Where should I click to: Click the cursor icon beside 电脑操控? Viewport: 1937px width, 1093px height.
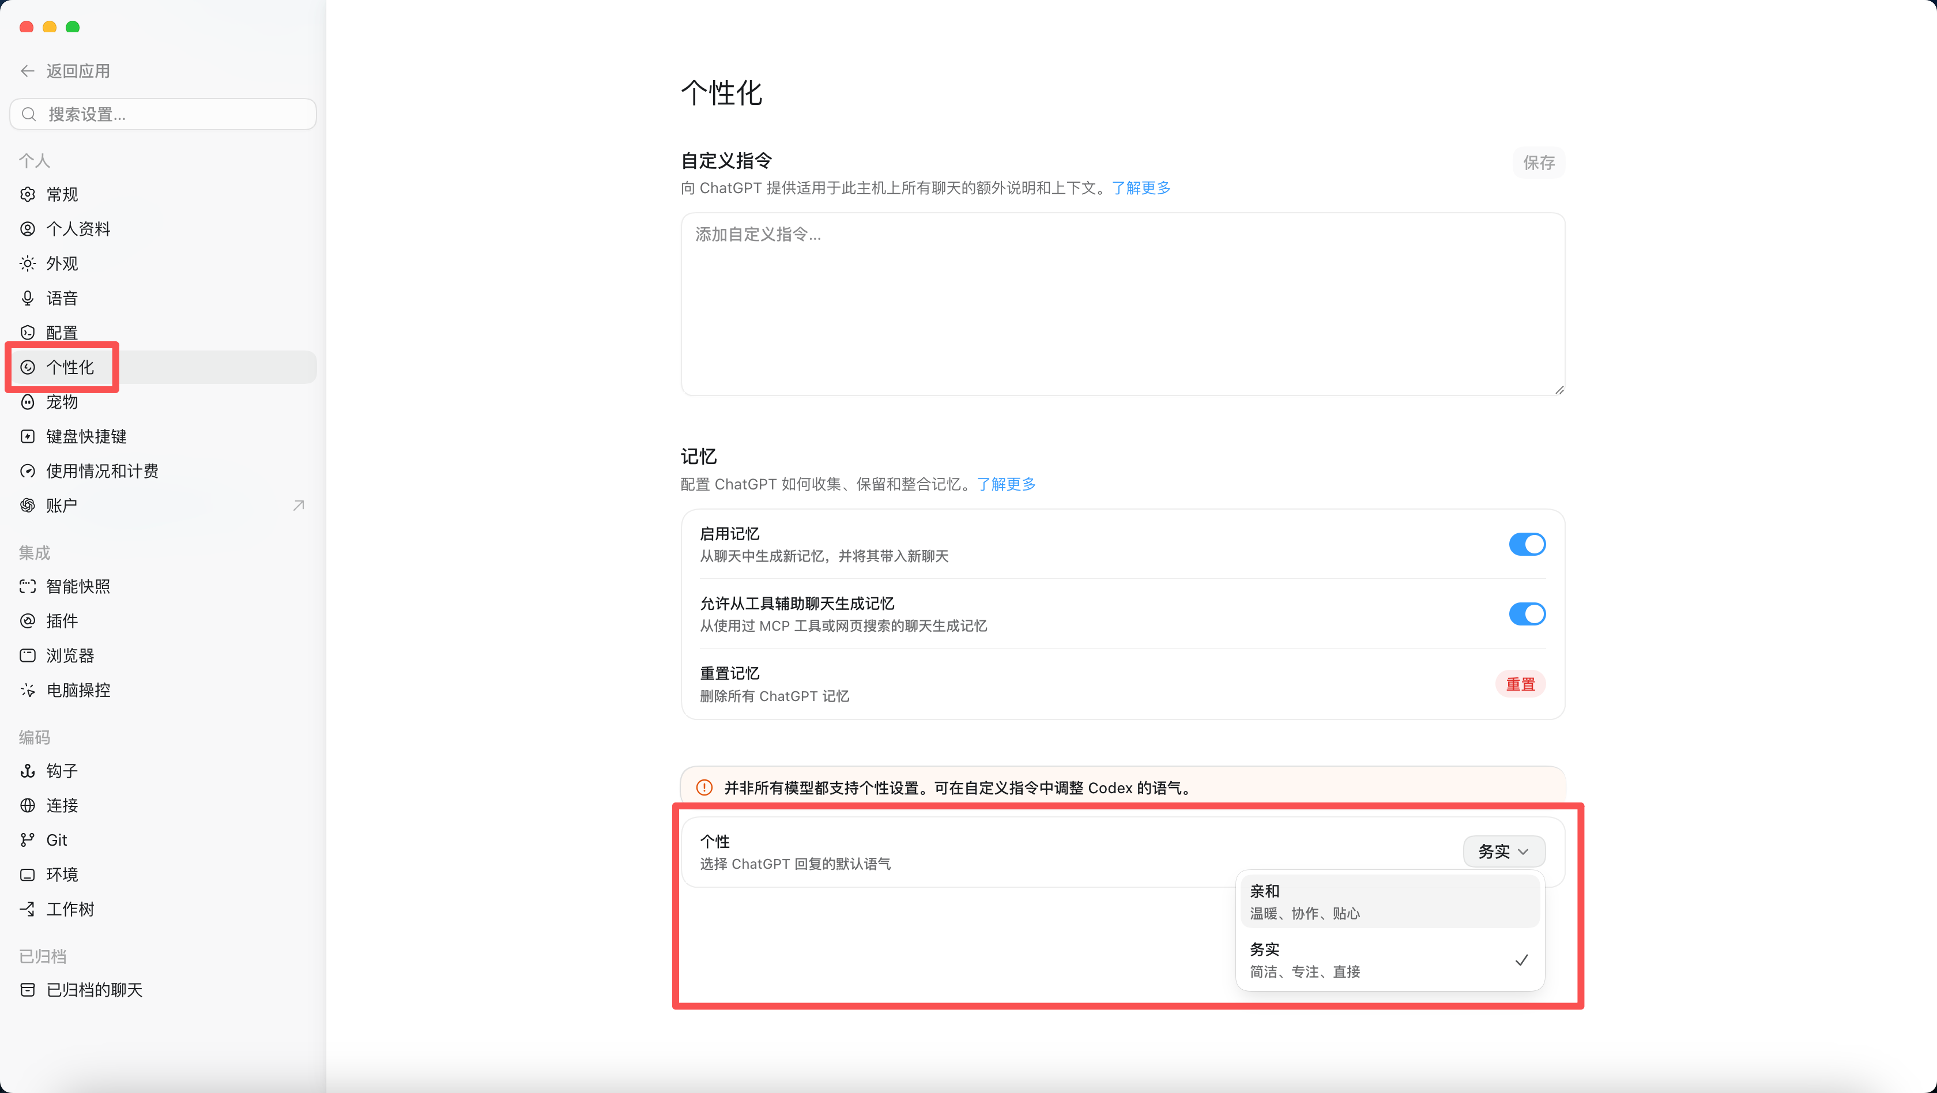click(x=28, y=690)
